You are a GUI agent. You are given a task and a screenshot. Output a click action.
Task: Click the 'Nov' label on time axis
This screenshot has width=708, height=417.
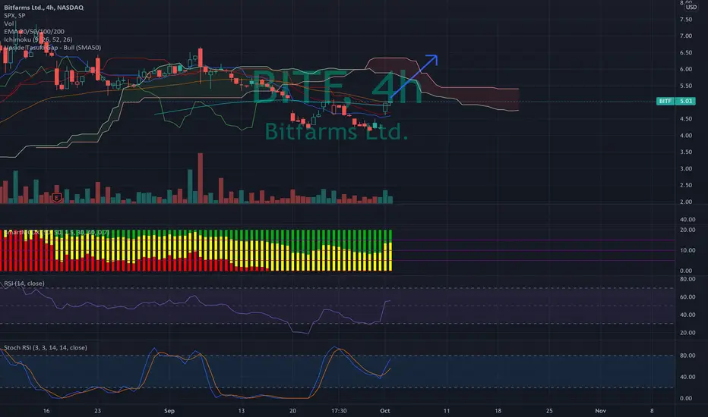tap(601, 411)
